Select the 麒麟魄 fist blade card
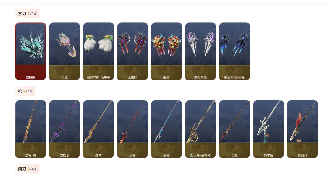This screenshot has width=329, height=174. tap(30, 51)
